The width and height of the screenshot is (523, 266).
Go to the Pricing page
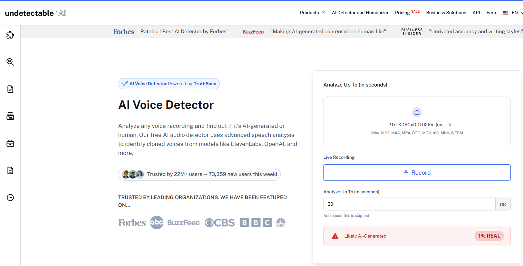[x=402, y=13]
